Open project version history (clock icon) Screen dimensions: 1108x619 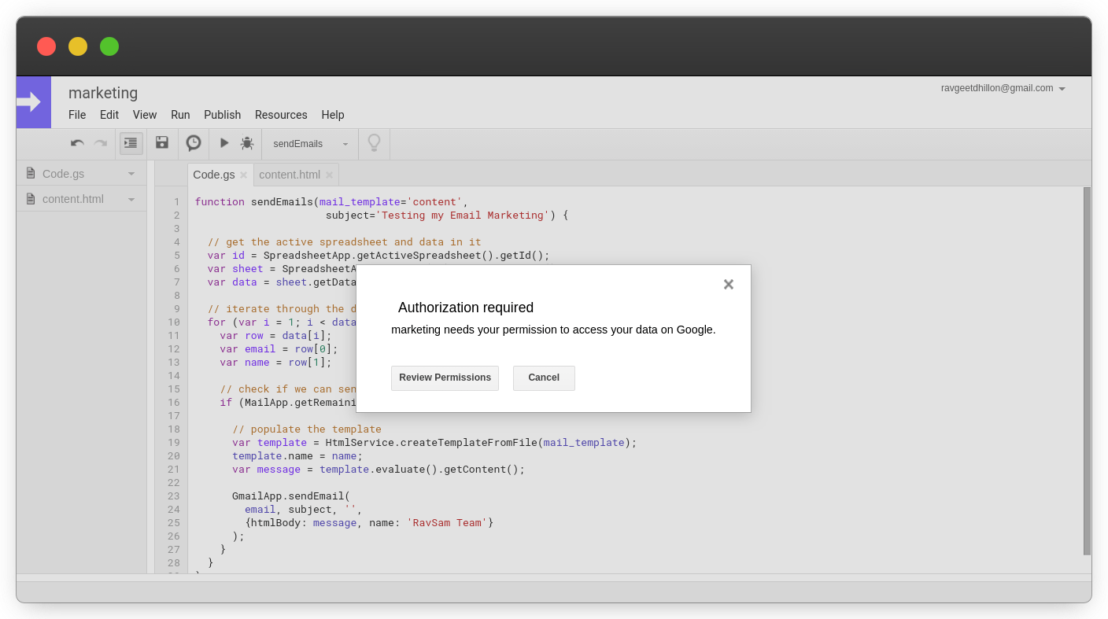pos(194,143)
